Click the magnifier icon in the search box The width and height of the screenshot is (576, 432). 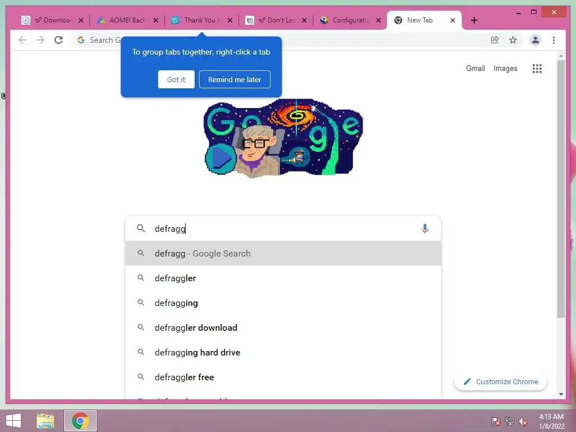(x=141, y=228)
